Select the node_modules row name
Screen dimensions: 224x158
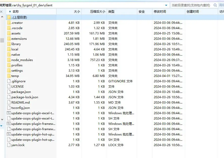[22, 60]
